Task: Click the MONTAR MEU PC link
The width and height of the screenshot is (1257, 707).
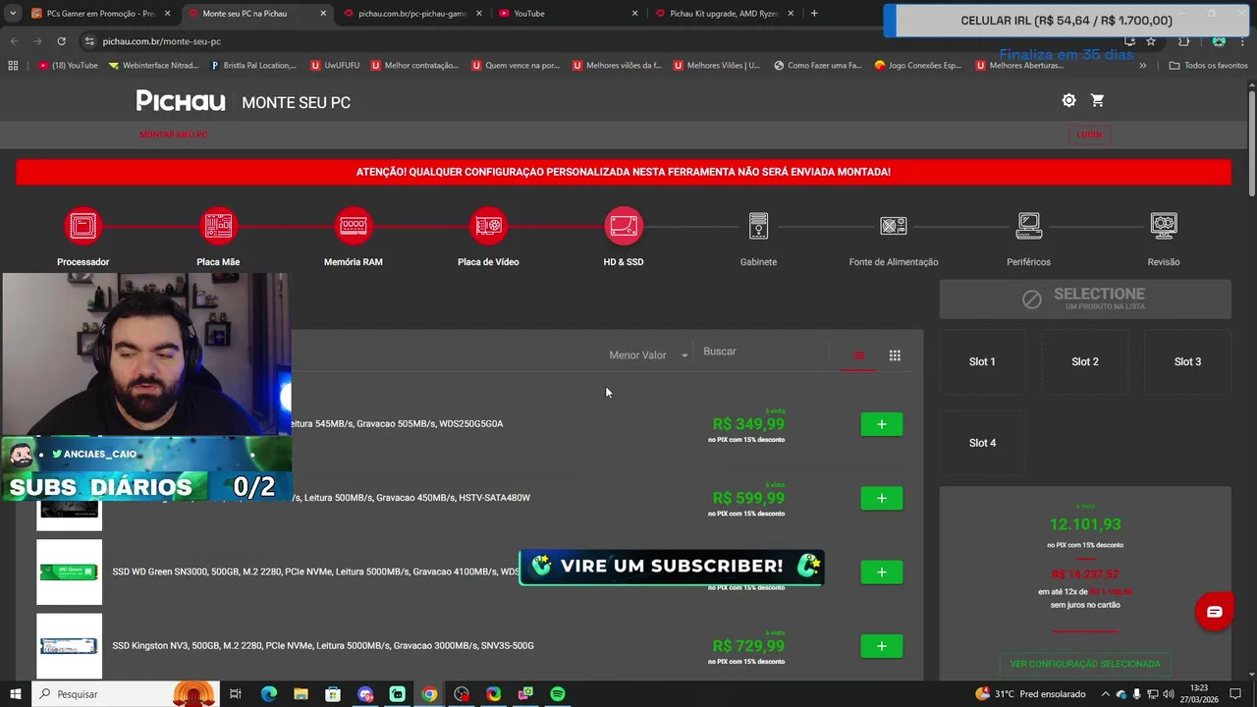Action: [174, 135]
